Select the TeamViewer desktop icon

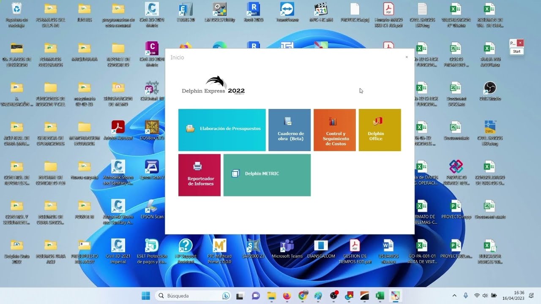[287, 12]
